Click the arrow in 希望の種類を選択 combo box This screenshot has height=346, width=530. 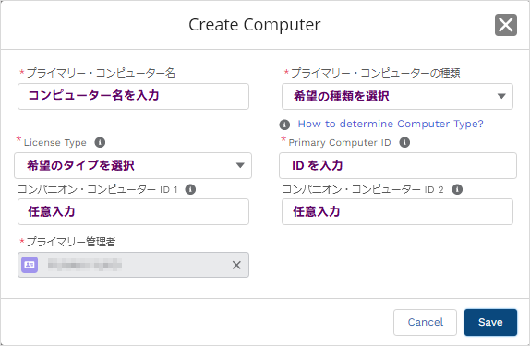click(x=501, y=96)
